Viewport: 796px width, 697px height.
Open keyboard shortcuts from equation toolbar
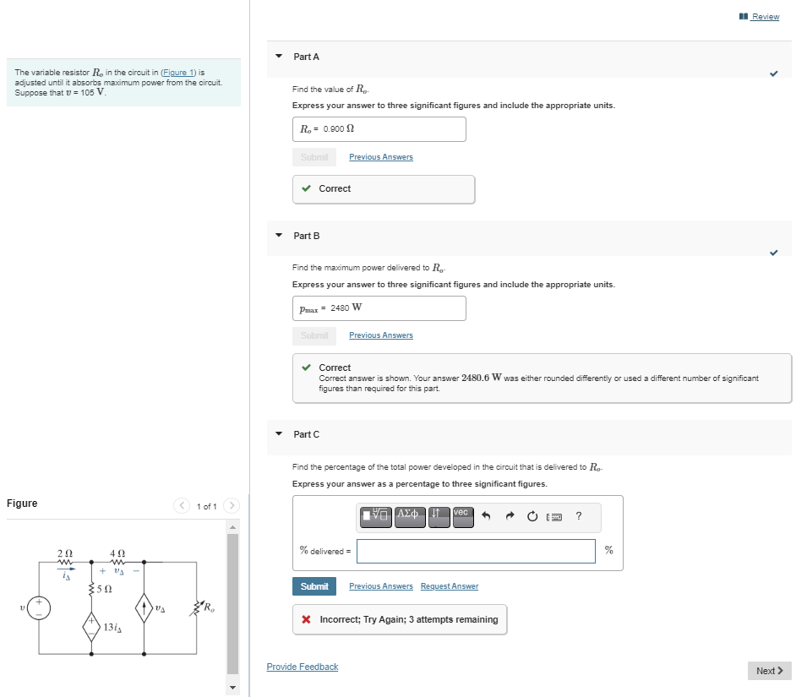pos(555,517)
